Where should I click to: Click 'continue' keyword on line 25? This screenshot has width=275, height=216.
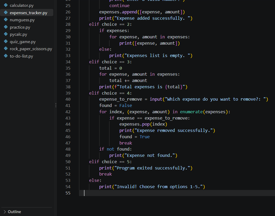point(119,6)
